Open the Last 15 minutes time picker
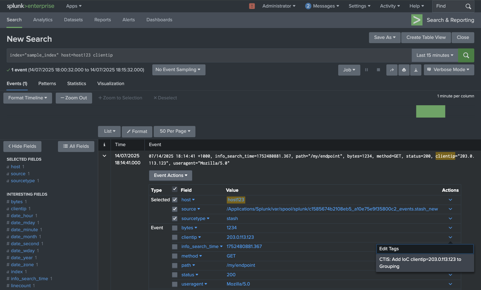Screen dimensions: 481x290 point(435,55)
